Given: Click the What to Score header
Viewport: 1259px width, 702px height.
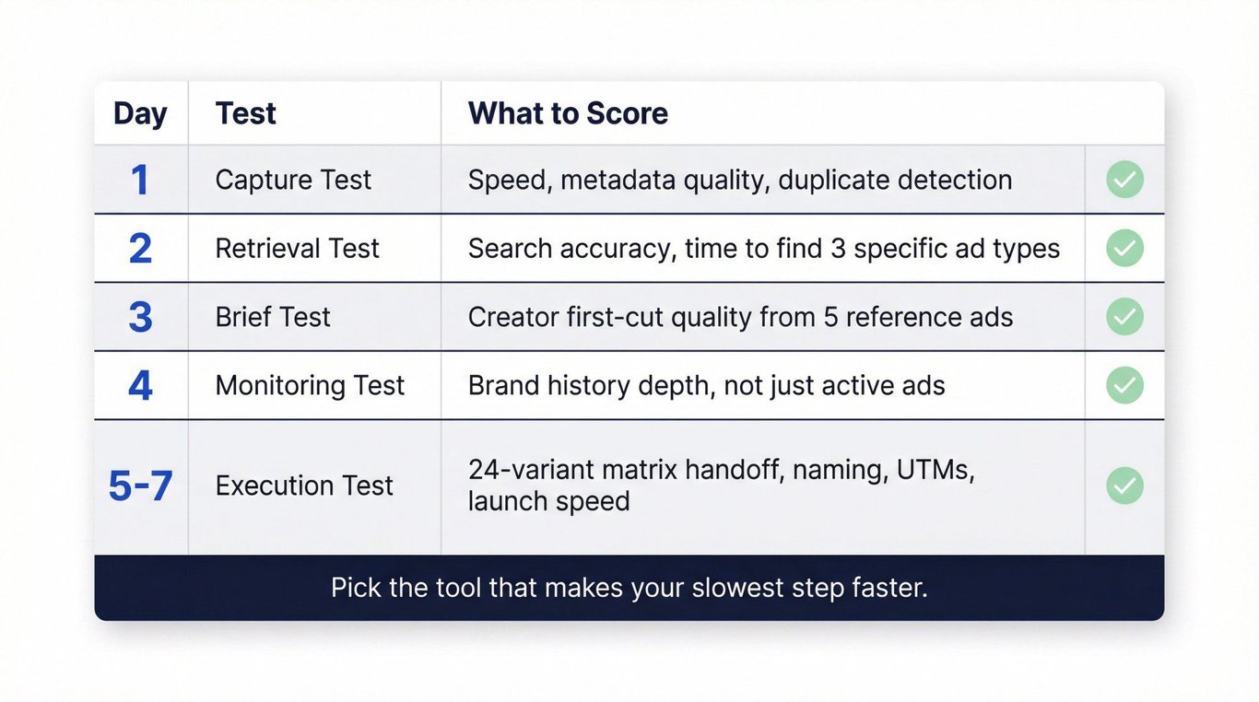Looking at the screenshot, I should (x=568, y=113).
